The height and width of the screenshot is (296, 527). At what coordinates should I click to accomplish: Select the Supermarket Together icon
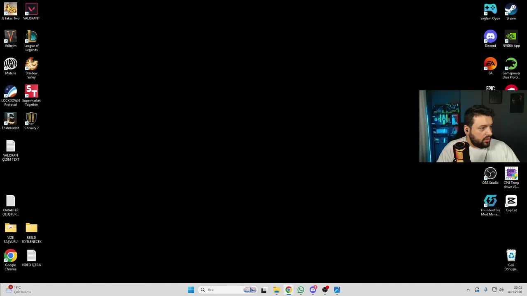coord(31,96)
